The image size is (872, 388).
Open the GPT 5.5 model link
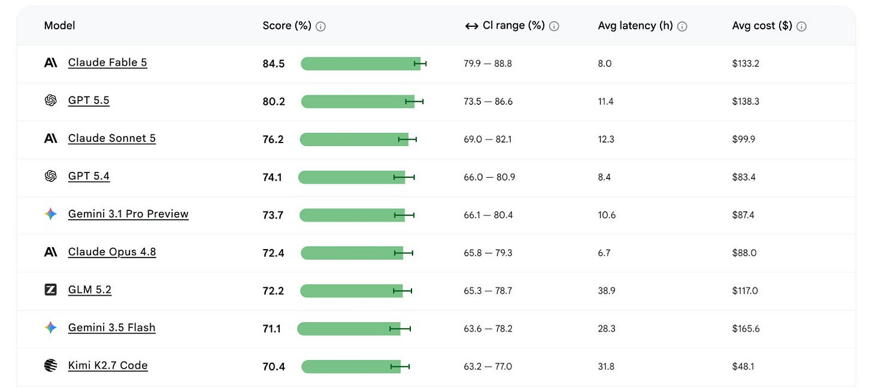89,101
